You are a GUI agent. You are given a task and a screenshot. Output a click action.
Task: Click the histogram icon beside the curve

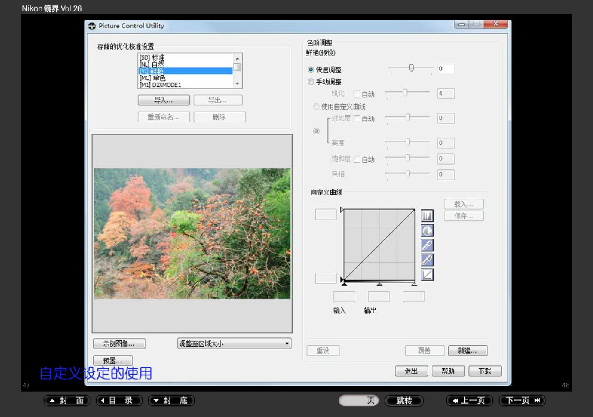[x=427, y=216]
